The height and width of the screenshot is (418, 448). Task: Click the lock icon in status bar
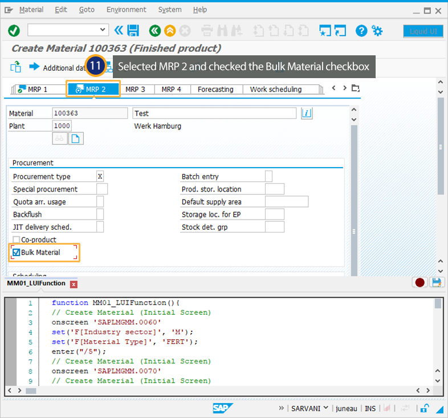(425, 408)
